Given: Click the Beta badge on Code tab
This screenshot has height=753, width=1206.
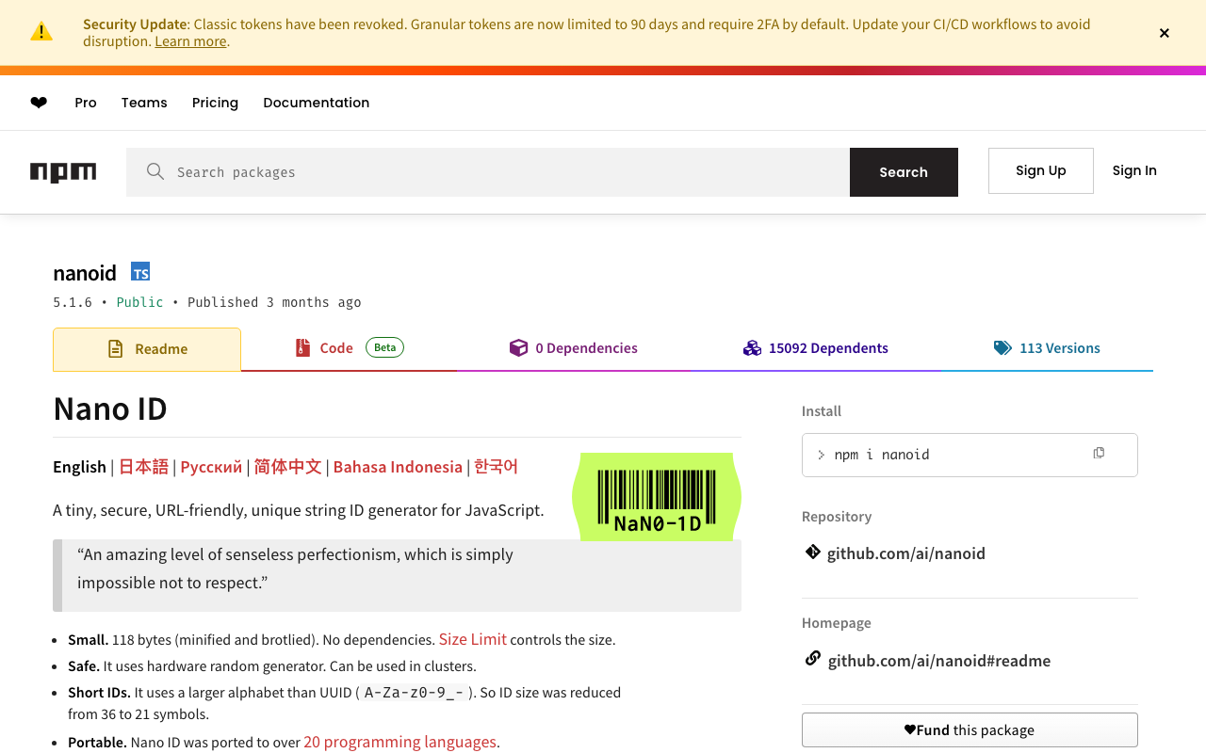Looking at the screenshot, I should (x=384, y=347).
